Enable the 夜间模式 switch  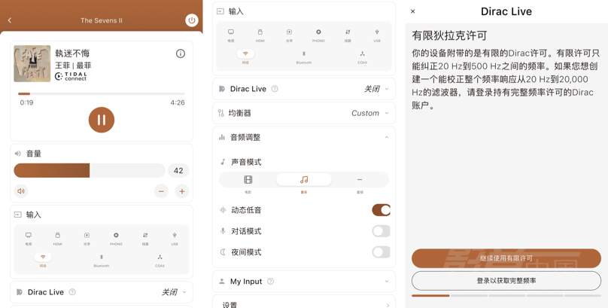pyautogui.click(x=382, y=252)
